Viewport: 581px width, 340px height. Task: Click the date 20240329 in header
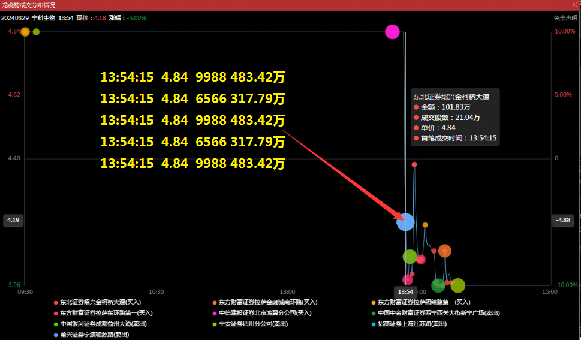point(15,18)
